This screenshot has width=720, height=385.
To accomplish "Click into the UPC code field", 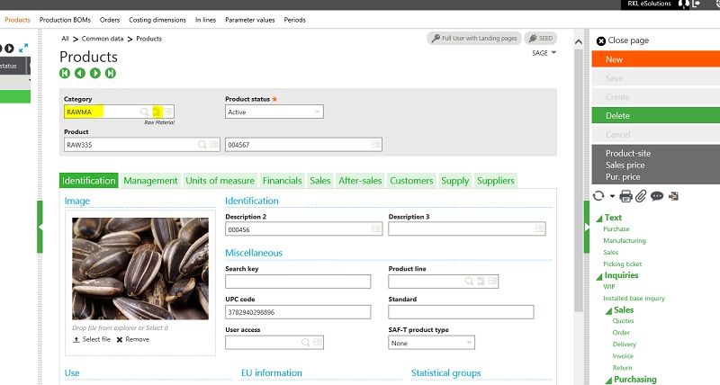I will [x=297, y=312].
